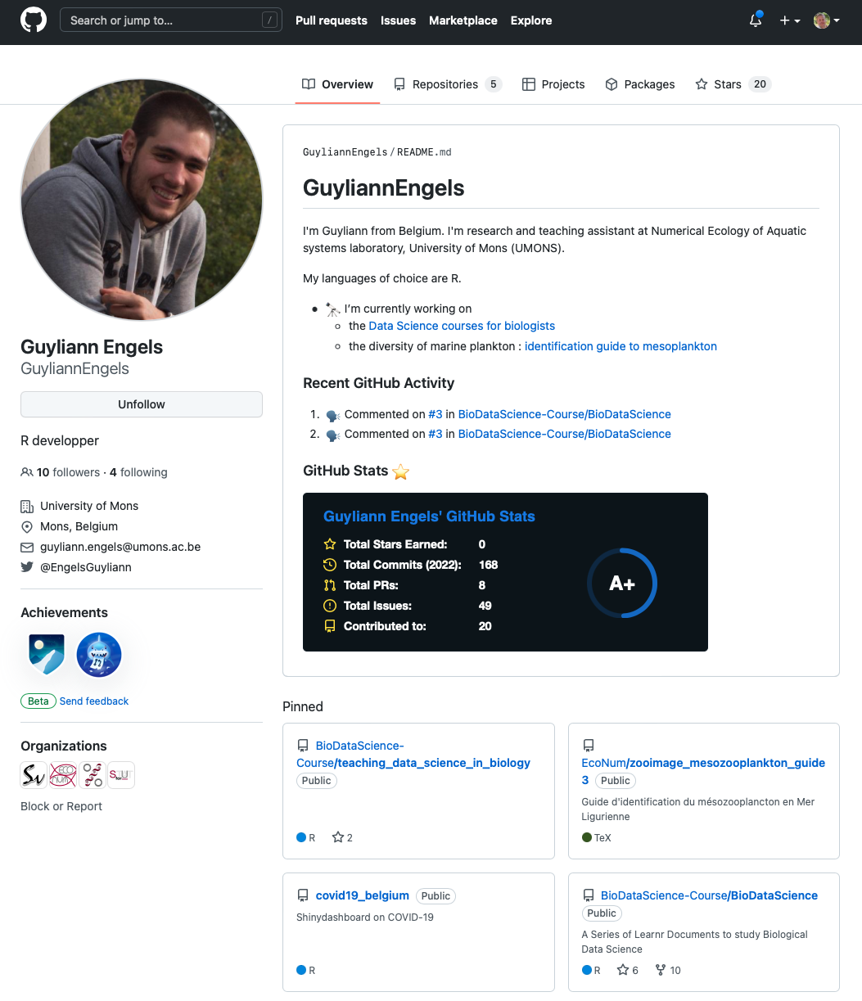
Task: Click the Beta label
Action: 38,701
